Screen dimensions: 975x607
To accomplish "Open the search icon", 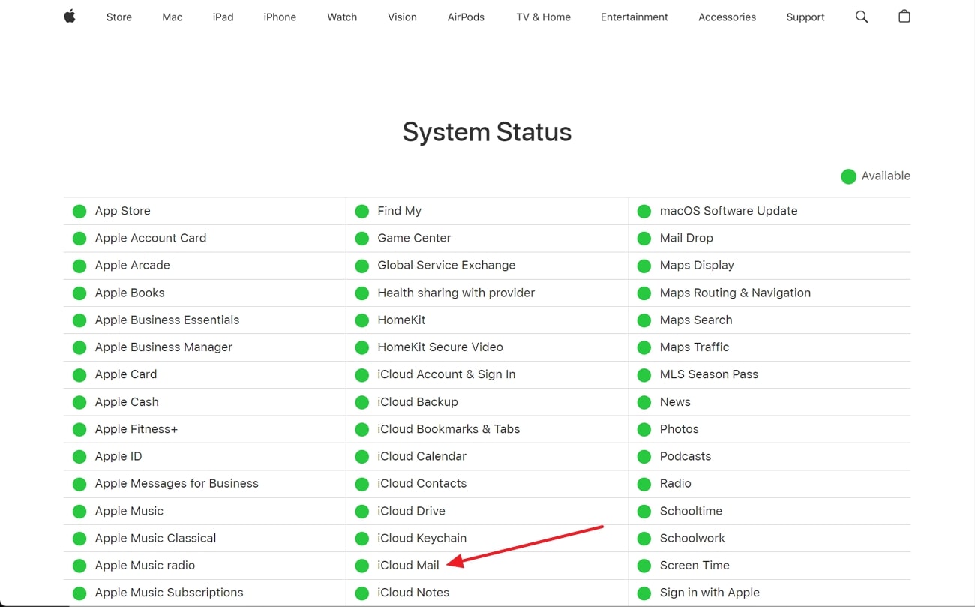I will tap(861, 16).
